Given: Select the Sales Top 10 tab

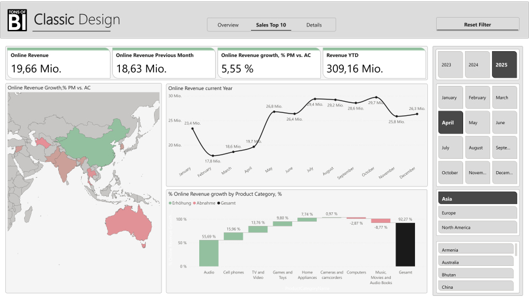Looking at the screenshot, I should (271, 25).
